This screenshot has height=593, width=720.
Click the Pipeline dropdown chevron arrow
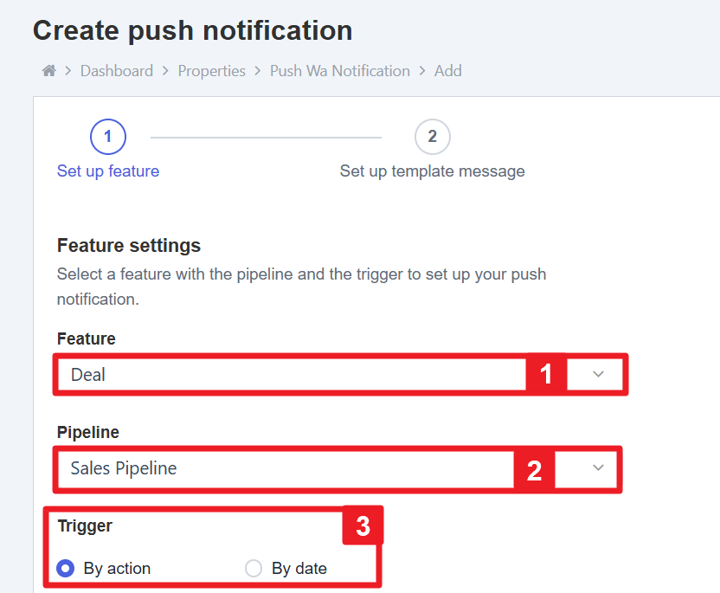tap(598, 467)
